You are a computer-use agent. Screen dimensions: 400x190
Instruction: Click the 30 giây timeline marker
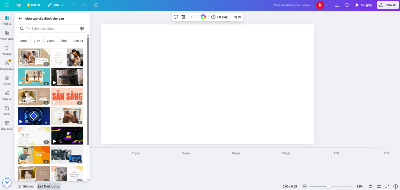click(186, 153)
